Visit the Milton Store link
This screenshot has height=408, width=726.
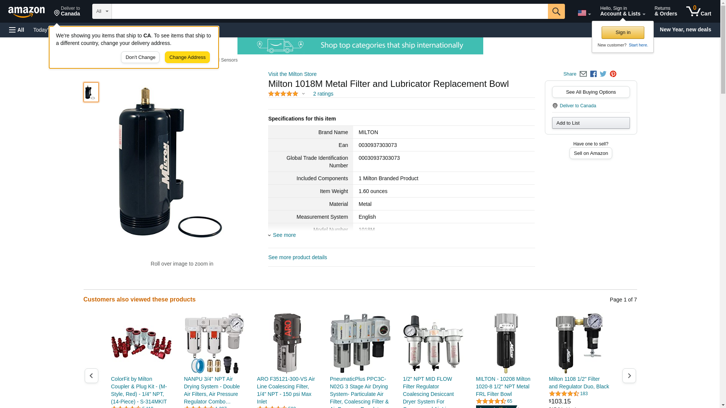tap(292, 74)
